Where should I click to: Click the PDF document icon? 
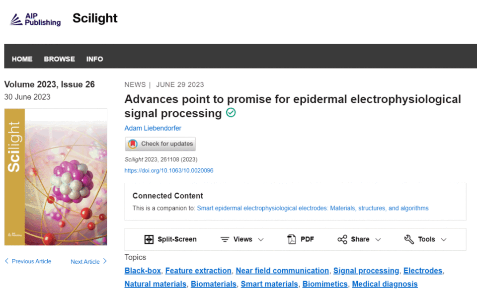click(292, 239)
